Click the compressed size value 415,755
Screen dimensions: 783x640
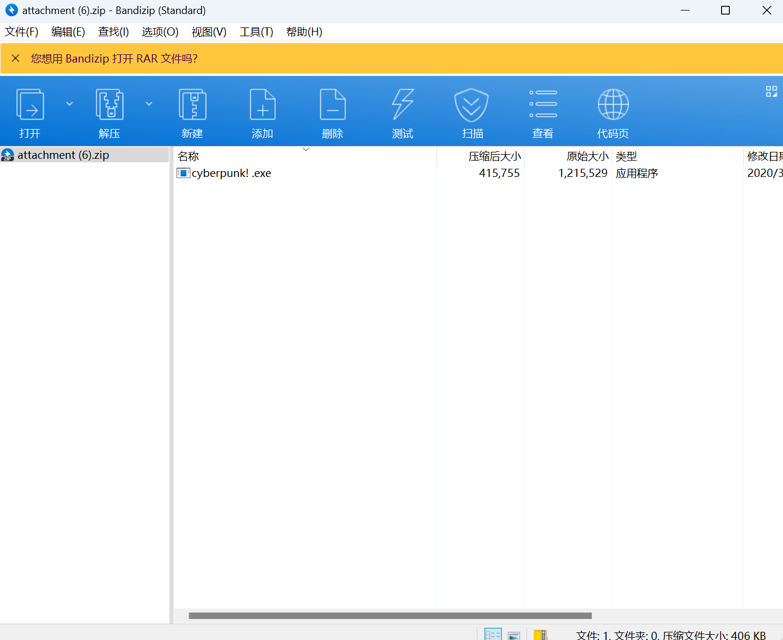click(500, 173)
